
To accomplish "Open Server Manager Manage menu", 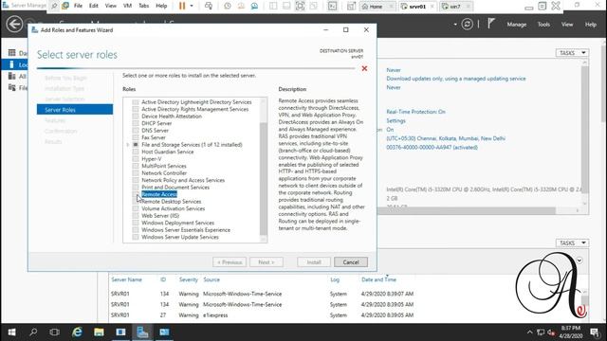I will (x=517, y=25).
